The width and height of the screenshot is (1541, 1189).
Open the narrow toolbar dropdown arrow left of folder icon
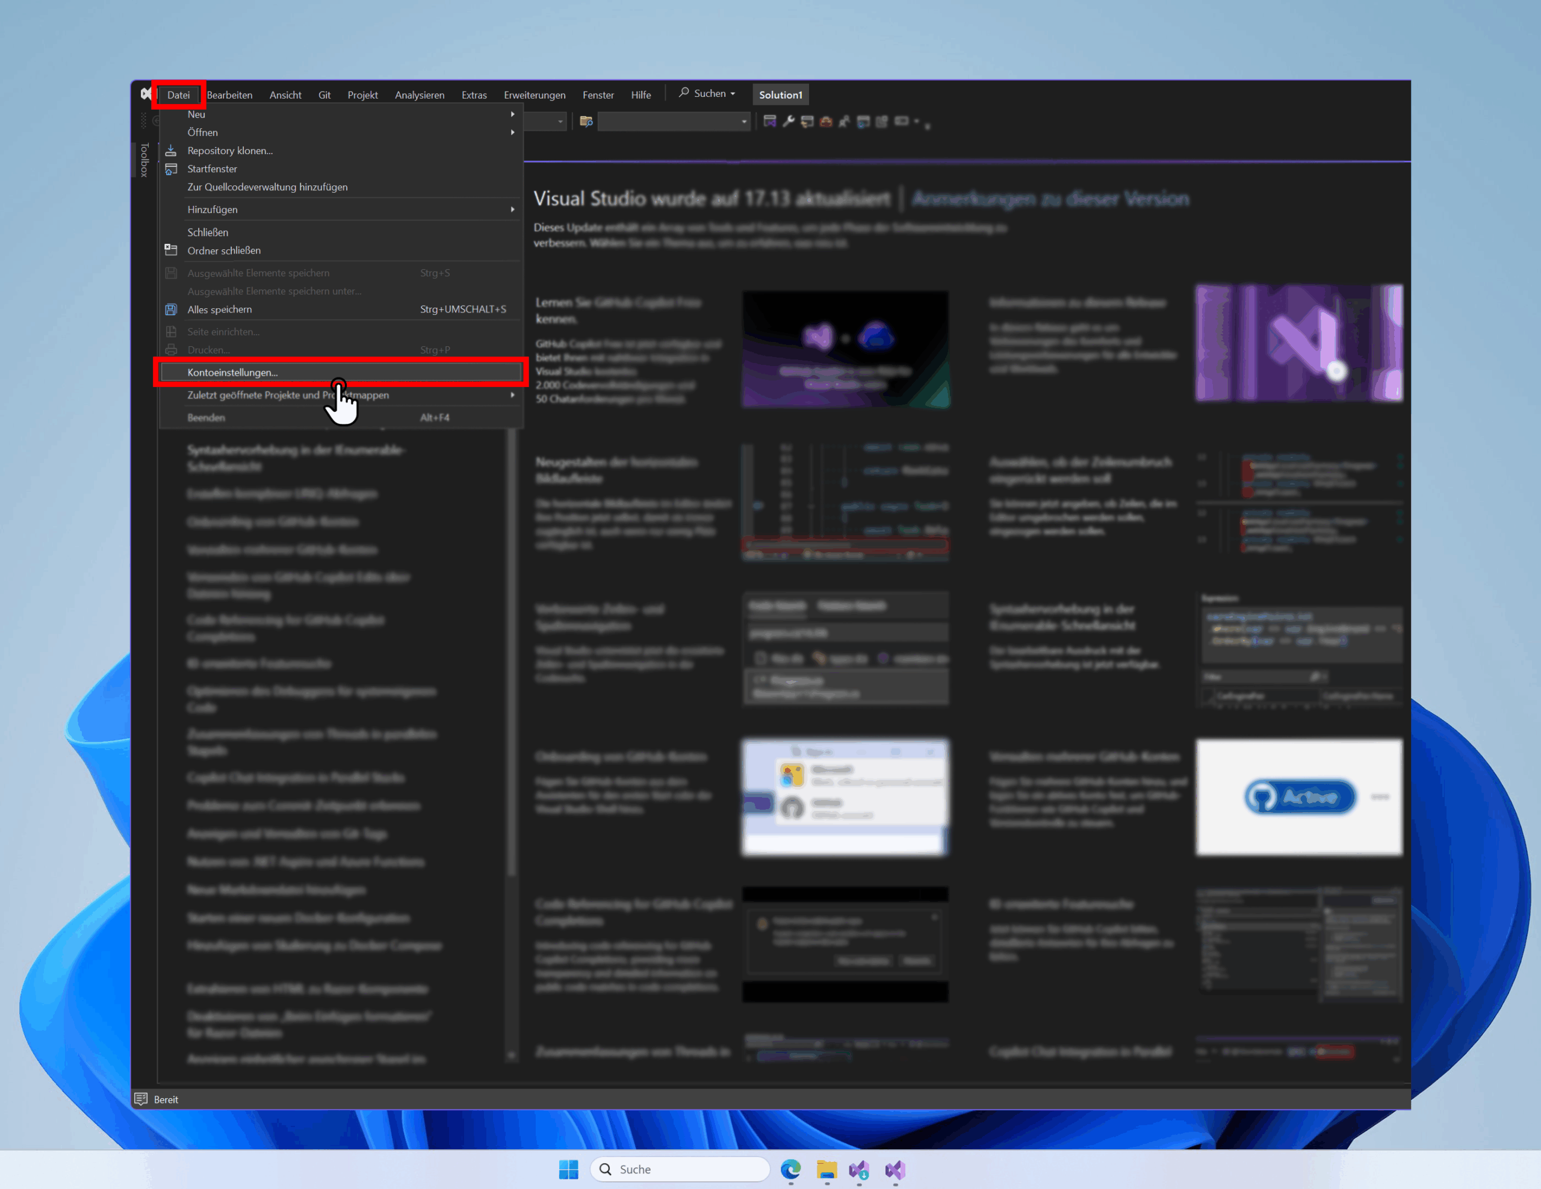(x=560, y=122)
